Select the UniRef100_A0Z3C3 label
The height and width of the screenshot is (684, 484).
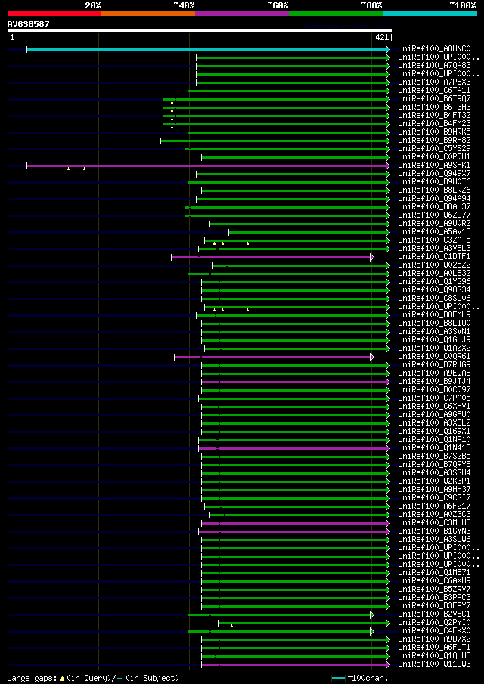pos(434,514)
